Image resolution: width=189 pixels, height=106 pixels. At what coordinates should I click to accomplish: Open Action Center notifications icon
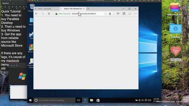pyautogui.click(x=146, y=100)
